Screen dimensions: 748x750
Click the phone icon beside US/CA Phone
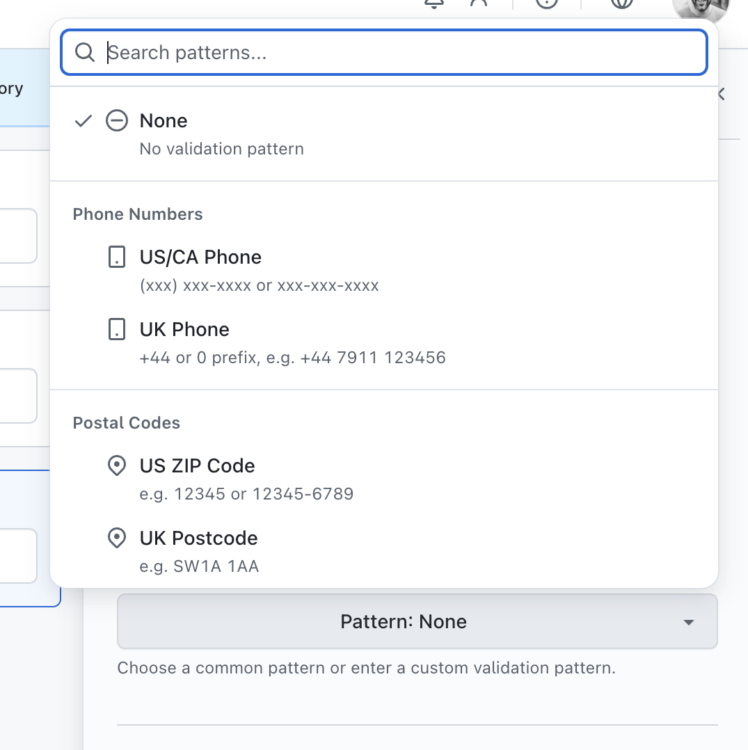[x=117, y=257]
